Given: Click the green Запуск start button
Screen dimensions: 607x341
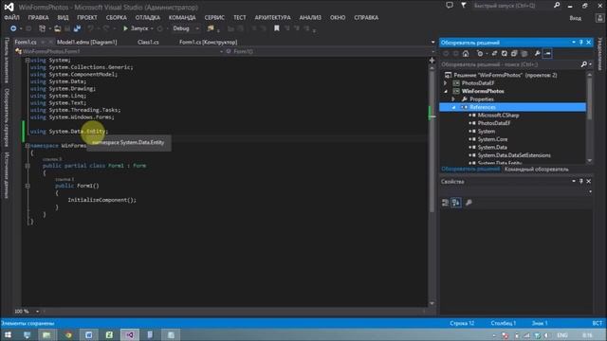Looking at the screenshot, I should (136, 28).
